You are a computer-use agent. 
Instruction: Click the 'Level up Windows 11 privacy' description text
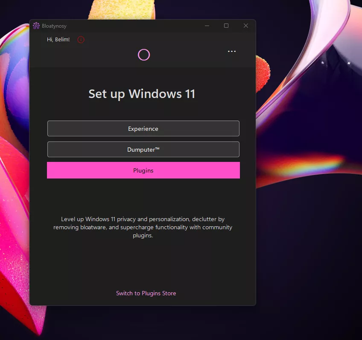pyautogui.click(x=143, y=227)
